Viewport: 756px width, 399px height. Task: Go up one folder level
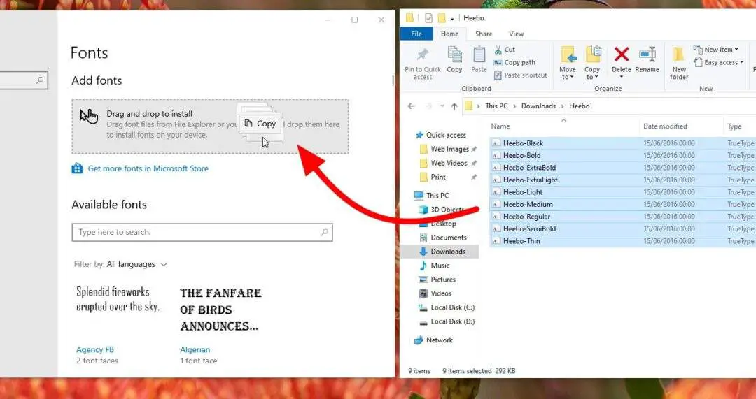point(454,106)
